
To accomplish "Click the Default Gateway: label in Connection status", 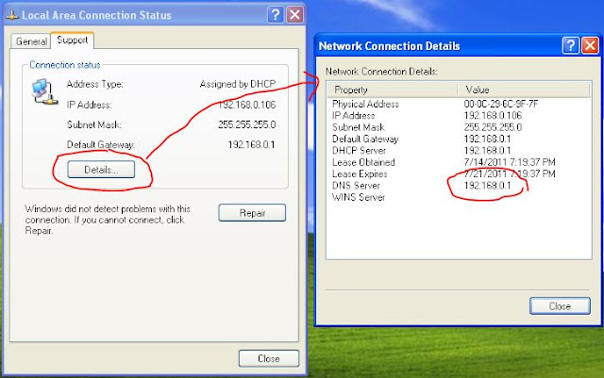I will pos(101,145).
